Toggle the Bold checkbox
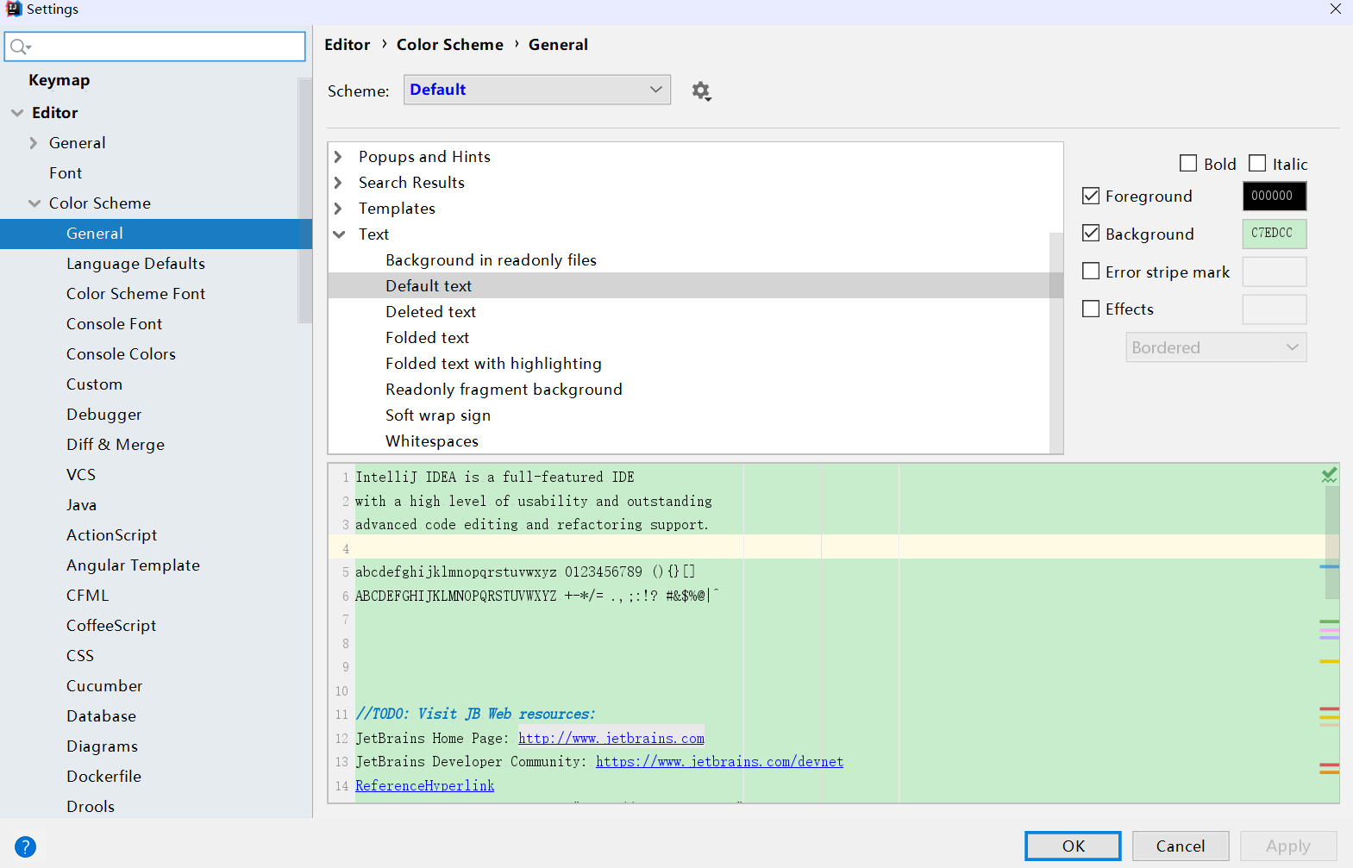Screen dimensions: 1353x868 point(1188,163)
